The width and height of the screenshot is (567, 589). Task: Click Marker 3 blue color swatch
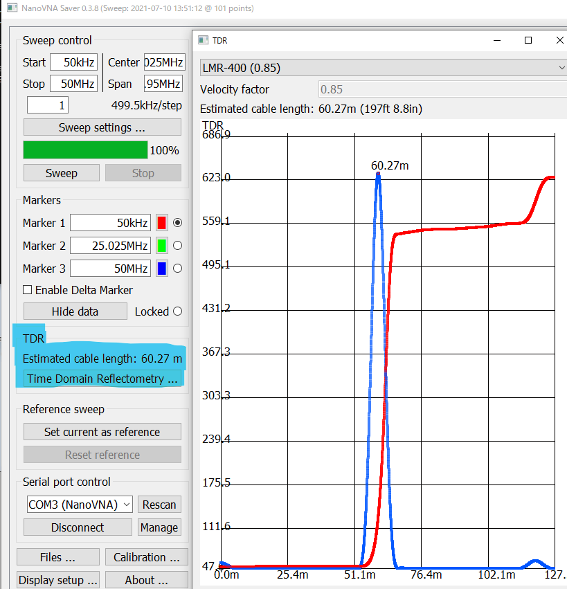[x=162, y=269]
